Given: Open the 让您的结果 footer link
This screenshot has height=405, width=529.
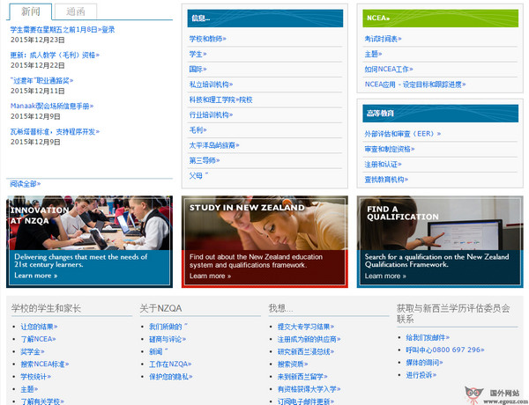Looking at the screenshot, I should click(39, 327).
